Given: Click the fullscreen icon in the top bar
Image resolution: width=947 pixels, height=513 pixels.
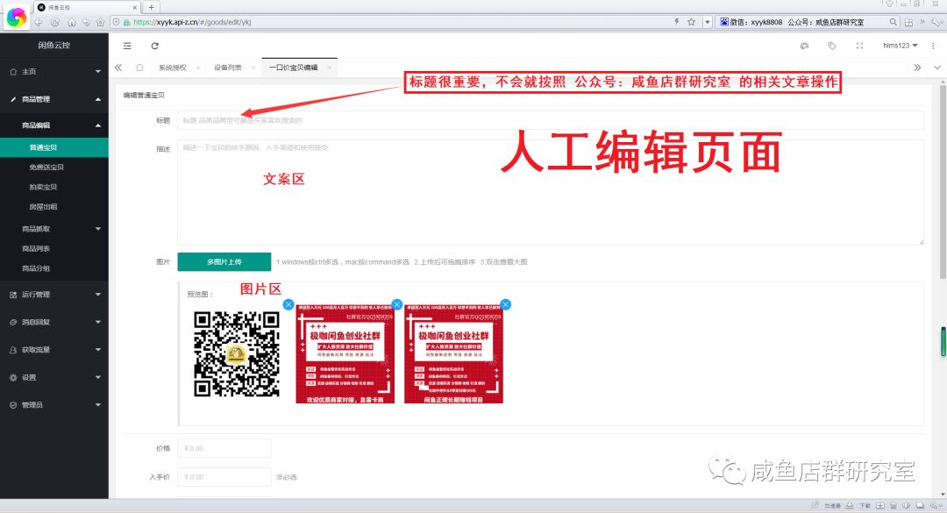Looking at the screenshot, I should (x=859, y=46).
